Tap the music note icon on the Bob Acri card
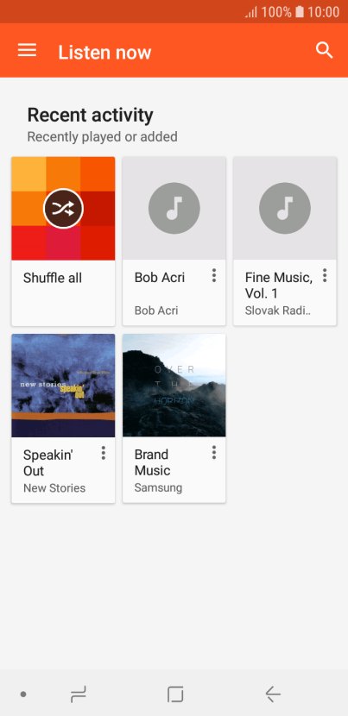The image size is (348, 716). click(x=174, y=208)
